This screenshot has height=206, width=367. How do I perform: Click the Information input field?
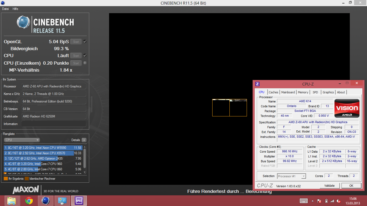pyautogui.click(x=54, y=124)
